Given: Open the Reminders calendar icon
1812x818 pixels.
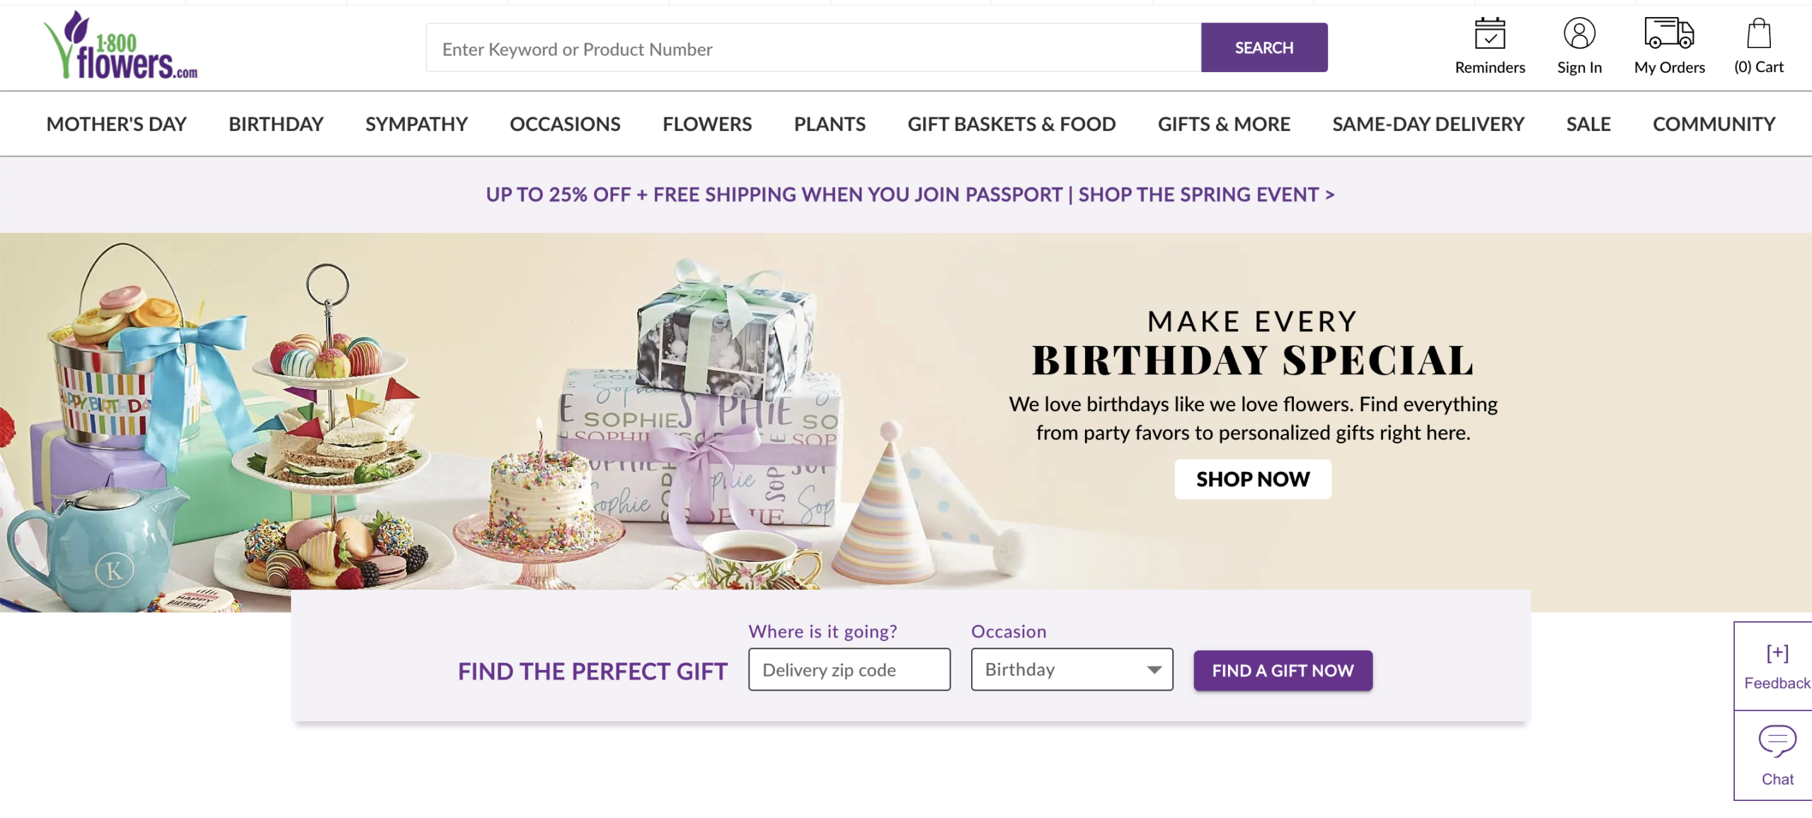Looking at the screenshot, I should tap(1489, 34).
